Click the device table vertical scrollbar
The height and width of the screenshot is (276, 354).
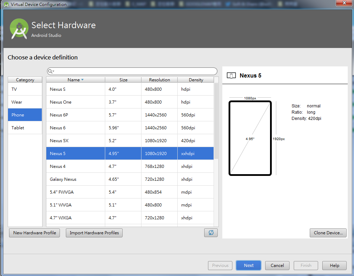216,121
